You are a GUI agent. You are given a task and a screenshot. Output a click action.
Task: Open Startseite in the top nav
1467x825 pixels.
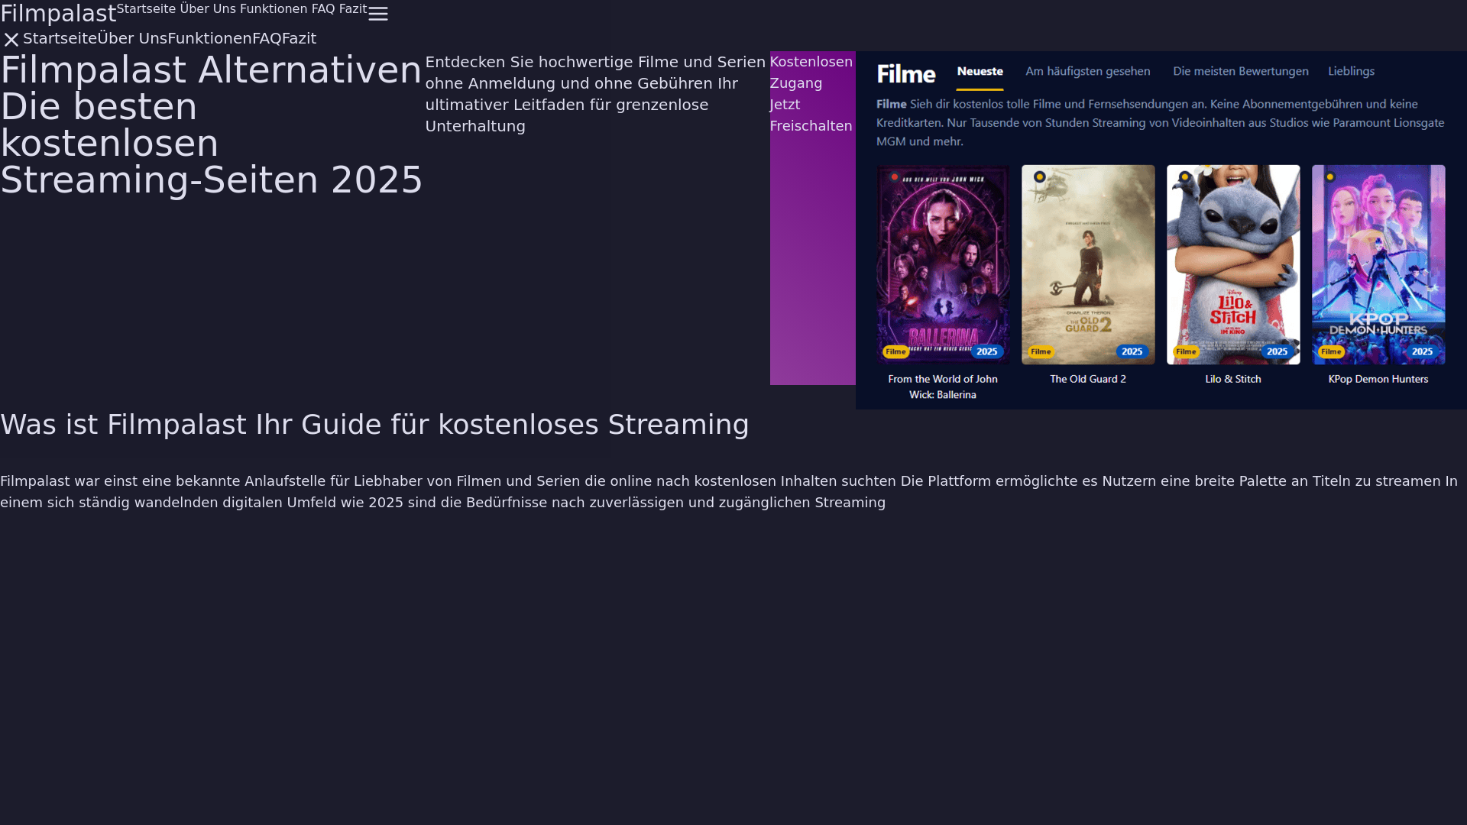[146, 9]
